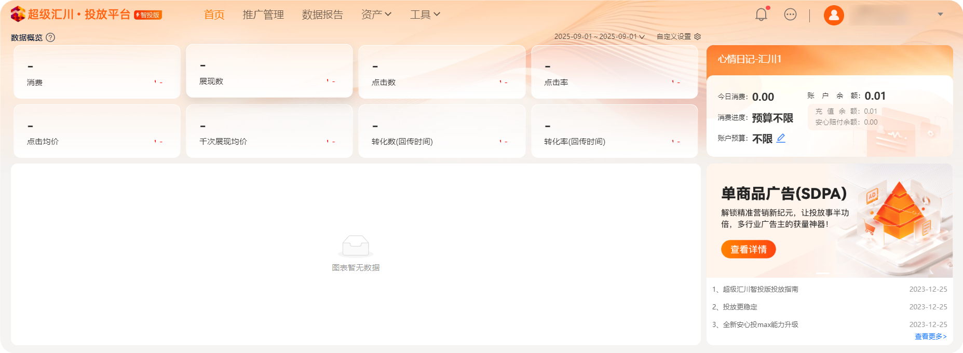This screenshot has width=963, height=353.
Task: Click the 超级汇川 logo icon
Action: (x=18, y=14)
